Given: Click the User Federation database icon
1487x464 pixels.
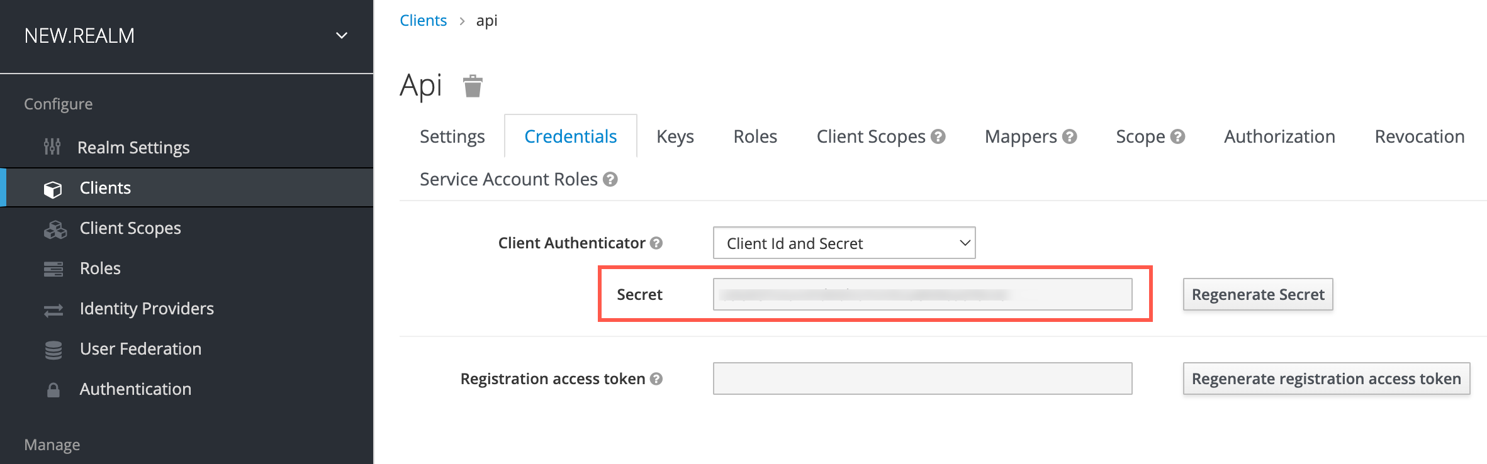Looking at the screenshot, I should pos(53,350).
